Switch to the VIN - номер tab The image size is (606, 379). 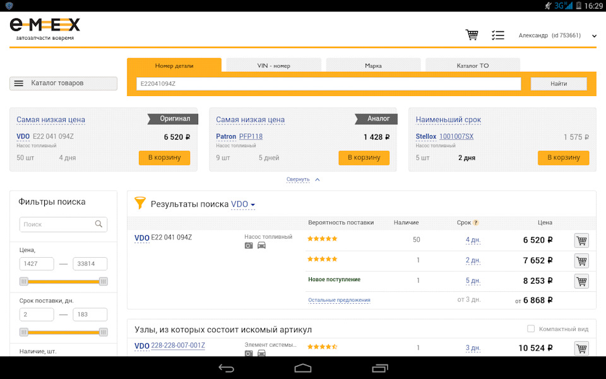[273, 66]
